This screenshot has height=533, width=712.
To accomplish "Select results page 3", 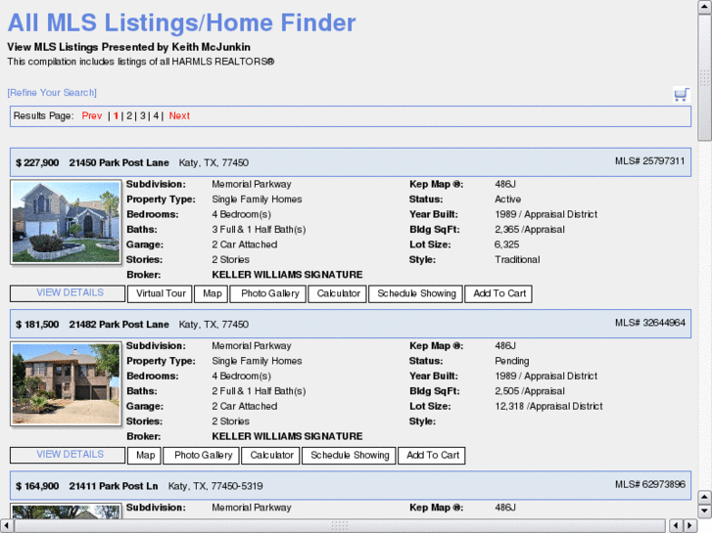I will (143, 115).
